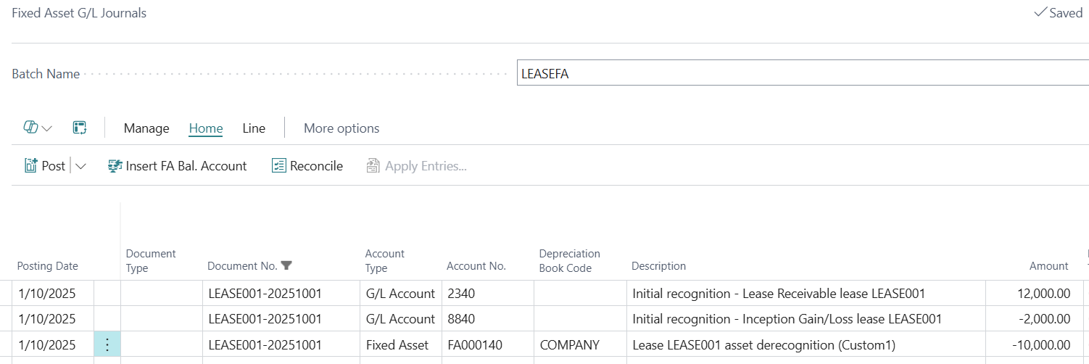
Task: Open the Copilot dropdown chevron
Action: (x=47, y=128)
